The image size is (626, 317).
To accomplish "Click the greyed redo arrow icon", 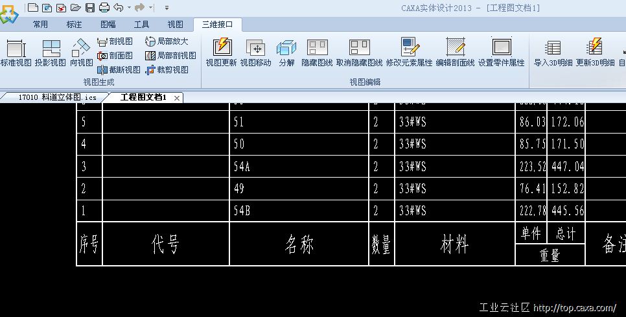I will click(x=140, y=7).
